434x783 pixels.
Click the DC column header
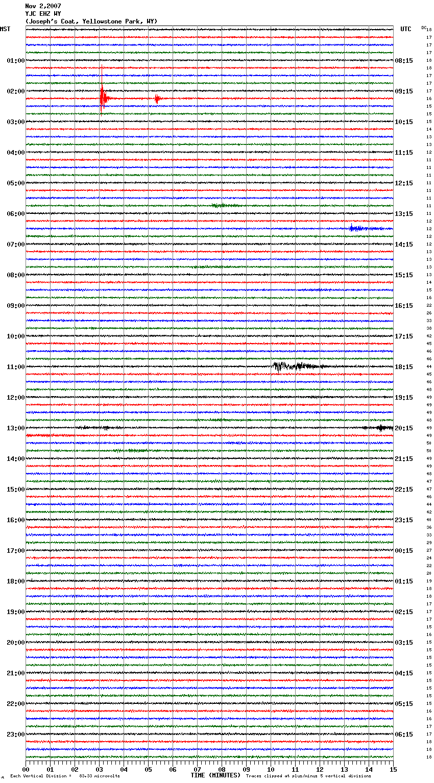(x=424, y=28)
